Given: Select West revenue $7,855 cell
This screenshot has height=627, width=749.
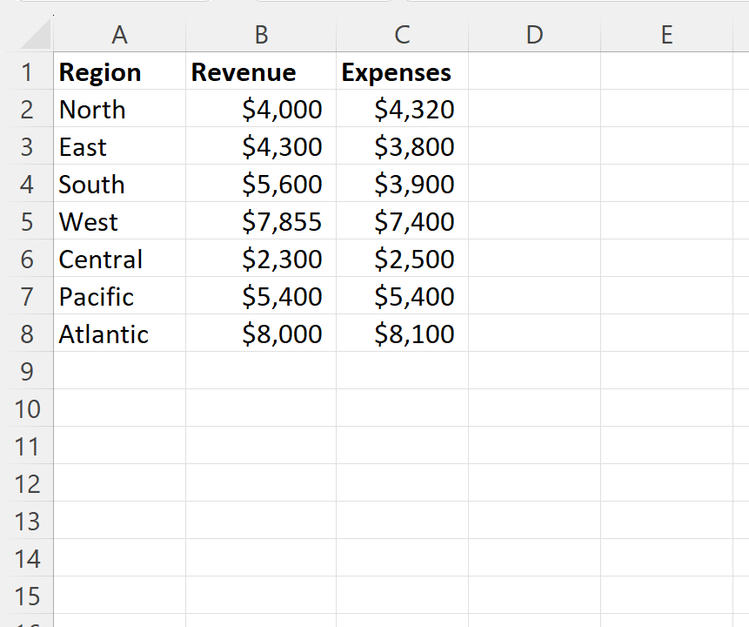Looking at the screenshot, I should [x=261, y=220].
